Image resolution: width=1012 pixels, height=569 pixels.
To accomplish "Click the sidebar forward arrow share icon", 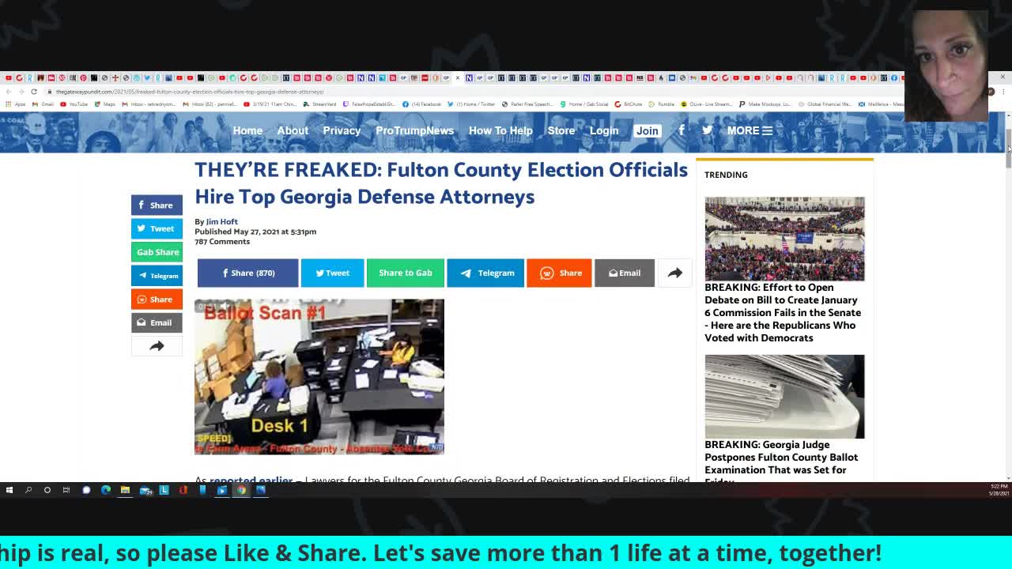I will coord(157,346).
